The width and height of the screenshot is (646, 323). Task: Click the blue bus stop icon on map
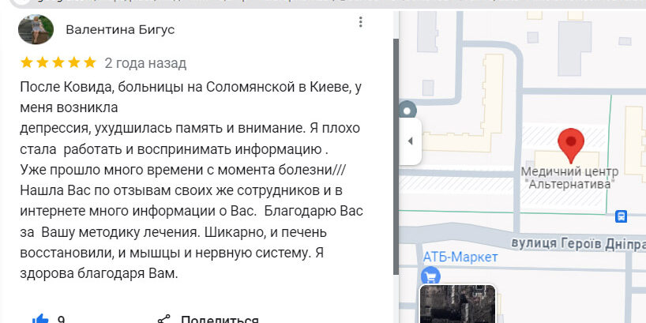tap(622, 215)
